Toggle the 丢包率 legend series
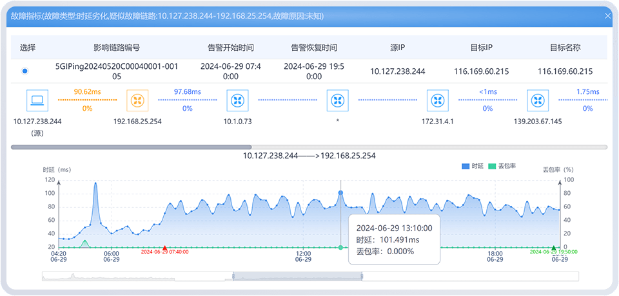Image resolution: width=619 pixels, height=296 pixels. pyautogui.click(x=502, y=166)
